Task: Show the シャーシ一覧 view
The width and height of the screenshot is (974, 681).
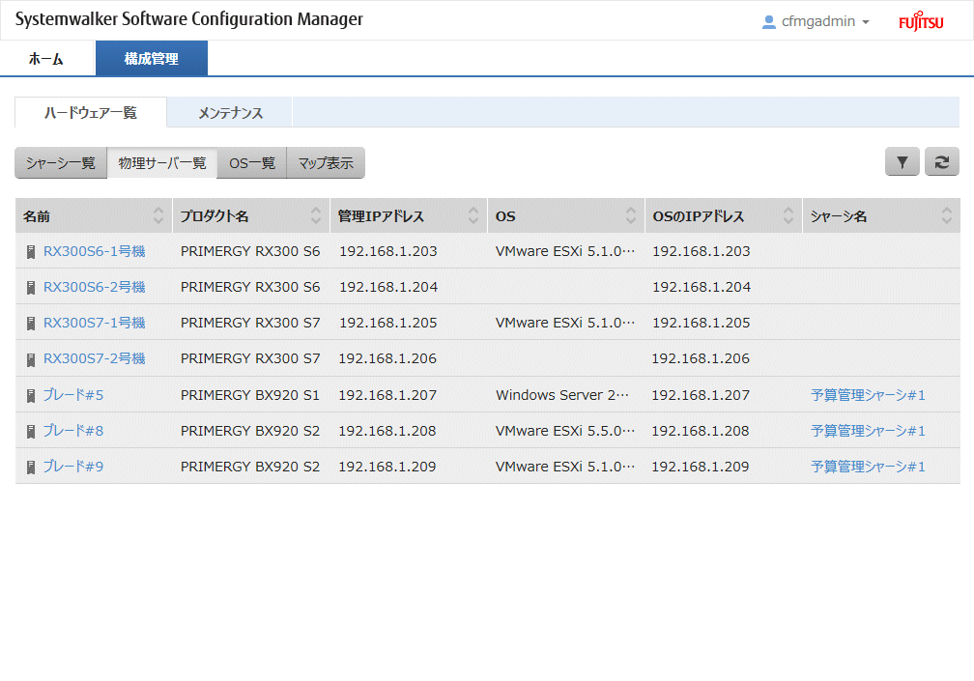Action: (x=61, y=162)
